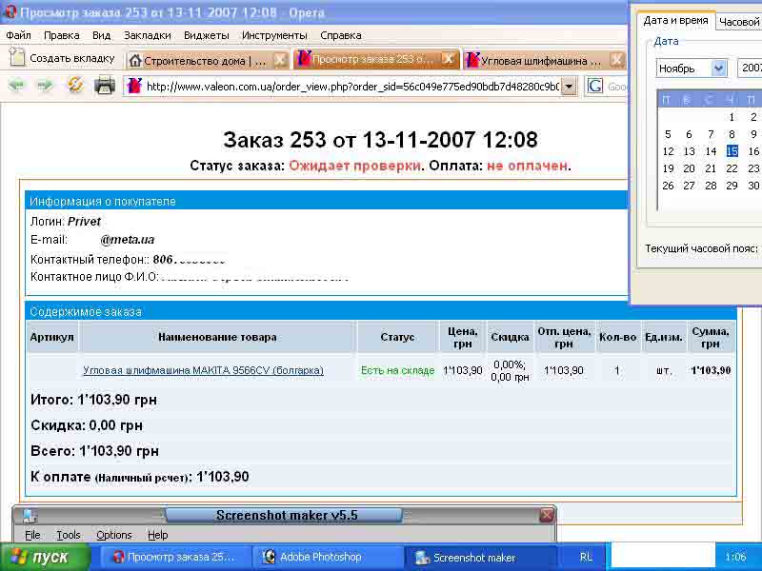
Task: Click the Кол-во column header
Action: tap(617, 337)
